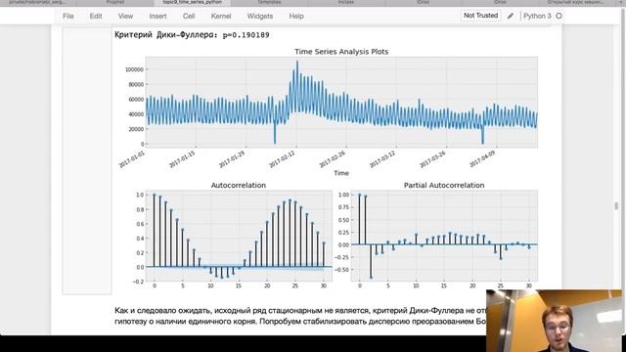Click the notebook page scrollbar thumb
Screen dimensions: 626x352
click(x=616, y=206)
